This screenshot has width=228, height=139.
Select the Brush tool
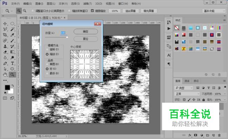(12, 41)
